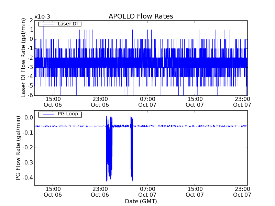Click the narrower second PG Loop flow dip
This screenshot has height=206, width=275.
point(132,149)
